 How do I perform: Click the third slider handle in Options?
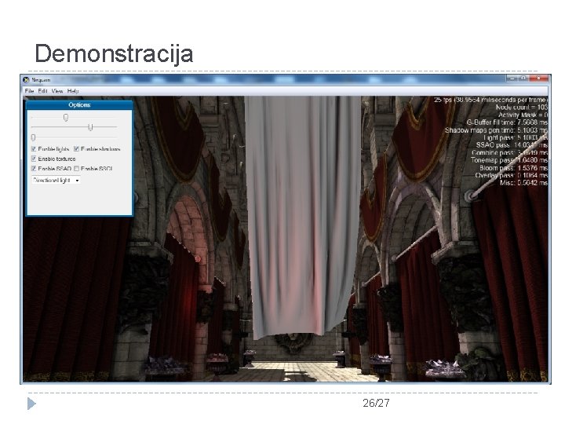[x=34, y=137]
